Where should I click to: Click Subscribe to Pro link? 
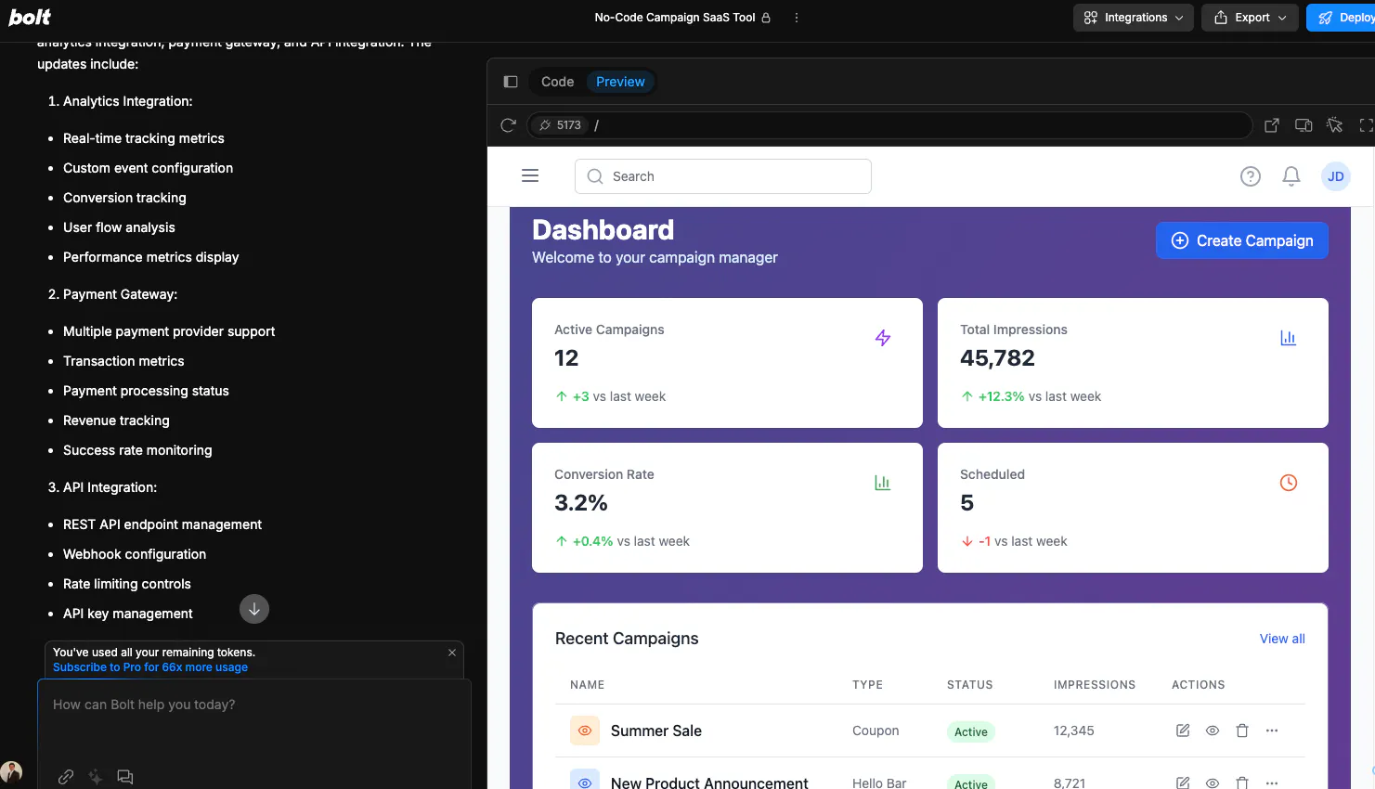coord(150,667)
